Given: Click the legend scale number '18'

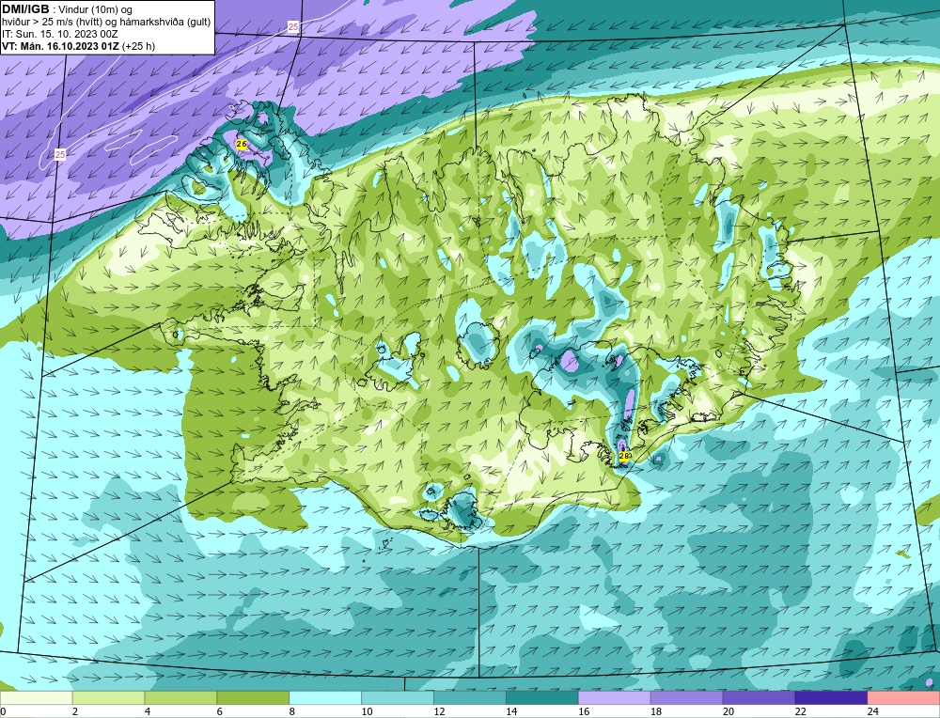Looking at the screenshot, I should (656, 711).
